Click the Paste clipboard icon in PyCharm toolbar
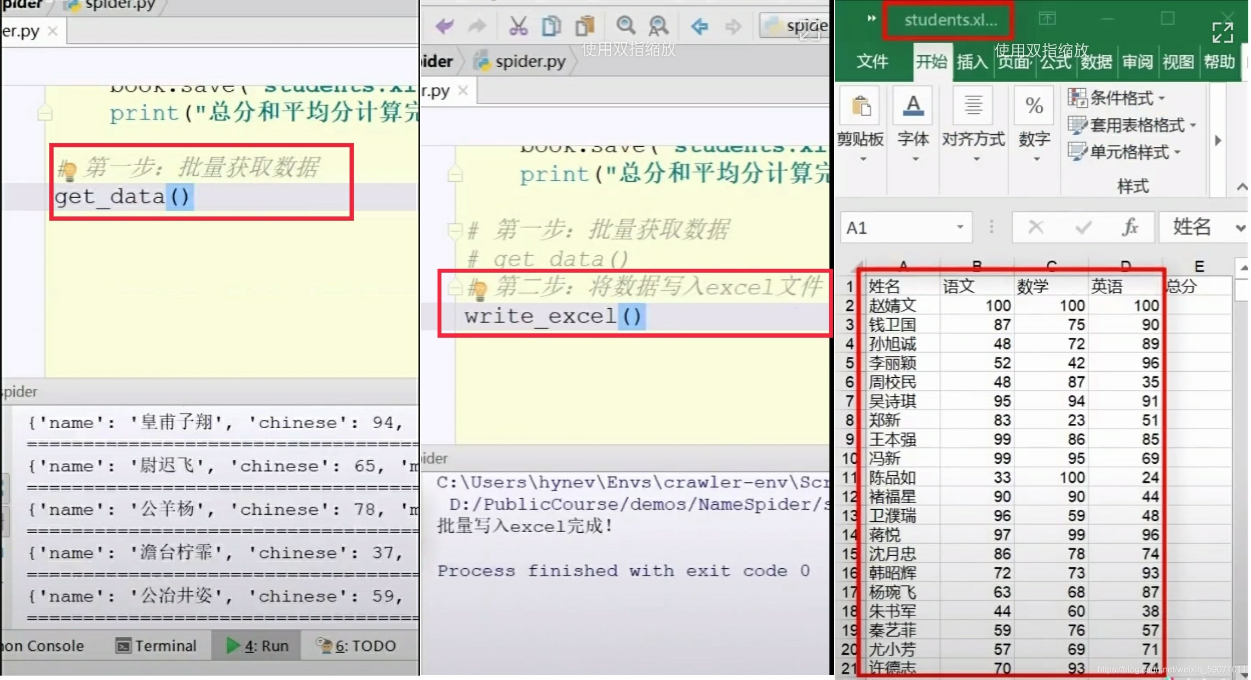The image size is (1251, 680). 585,26
